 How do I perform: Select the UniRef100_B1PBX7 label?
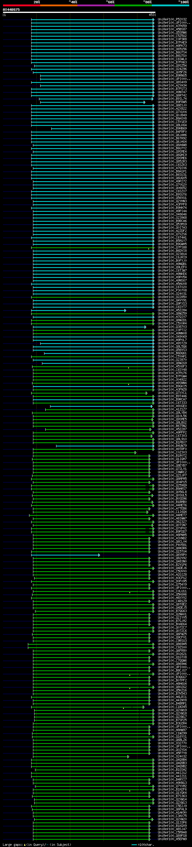pyautogui.click(x=172, y=443)
